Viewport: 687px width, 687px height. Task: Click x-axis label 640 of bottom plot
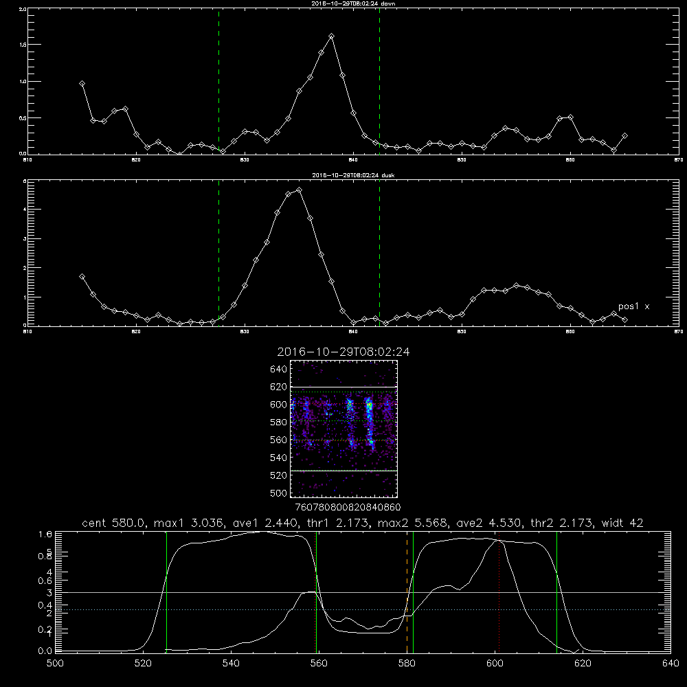(x=671, y=664)
